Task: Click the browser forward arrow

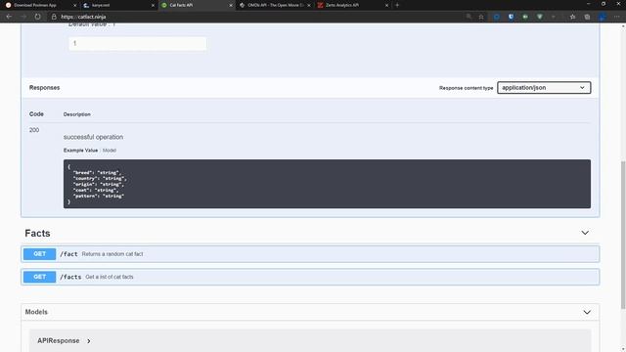Action: pos(23,17)
